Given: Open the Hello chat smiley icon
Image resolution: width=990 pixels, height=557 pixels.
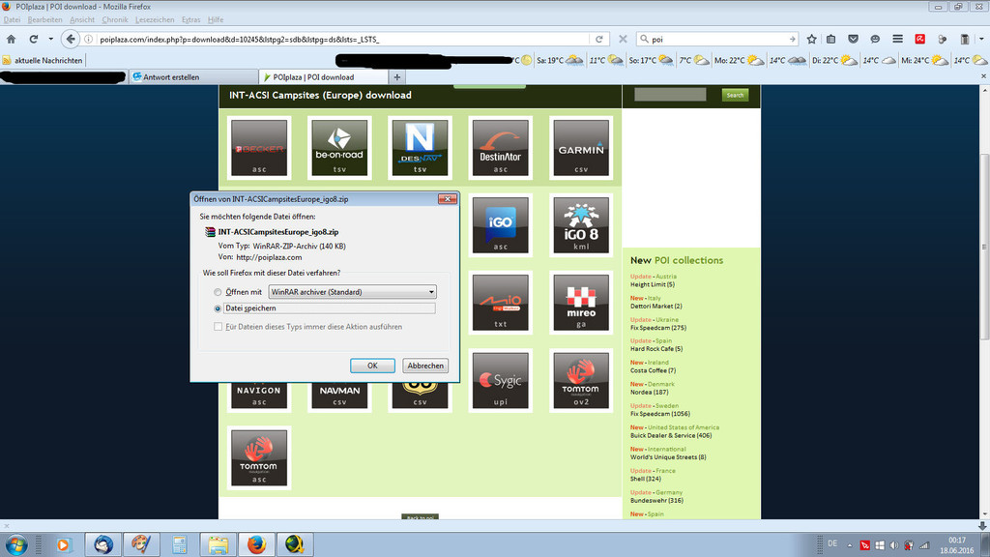Looking at the screenshot, I should 875,39.
